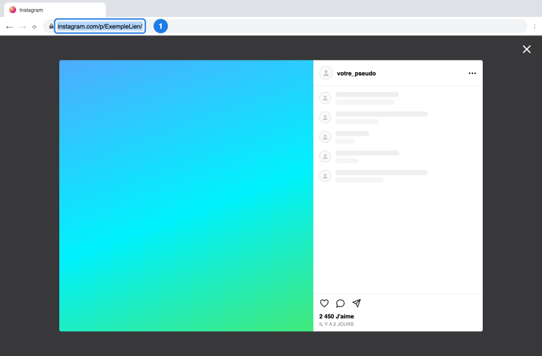The height and width of the screenshot is (356, 542).
Task: Click the blue-green gradient post image
Action: coord(186,196)
